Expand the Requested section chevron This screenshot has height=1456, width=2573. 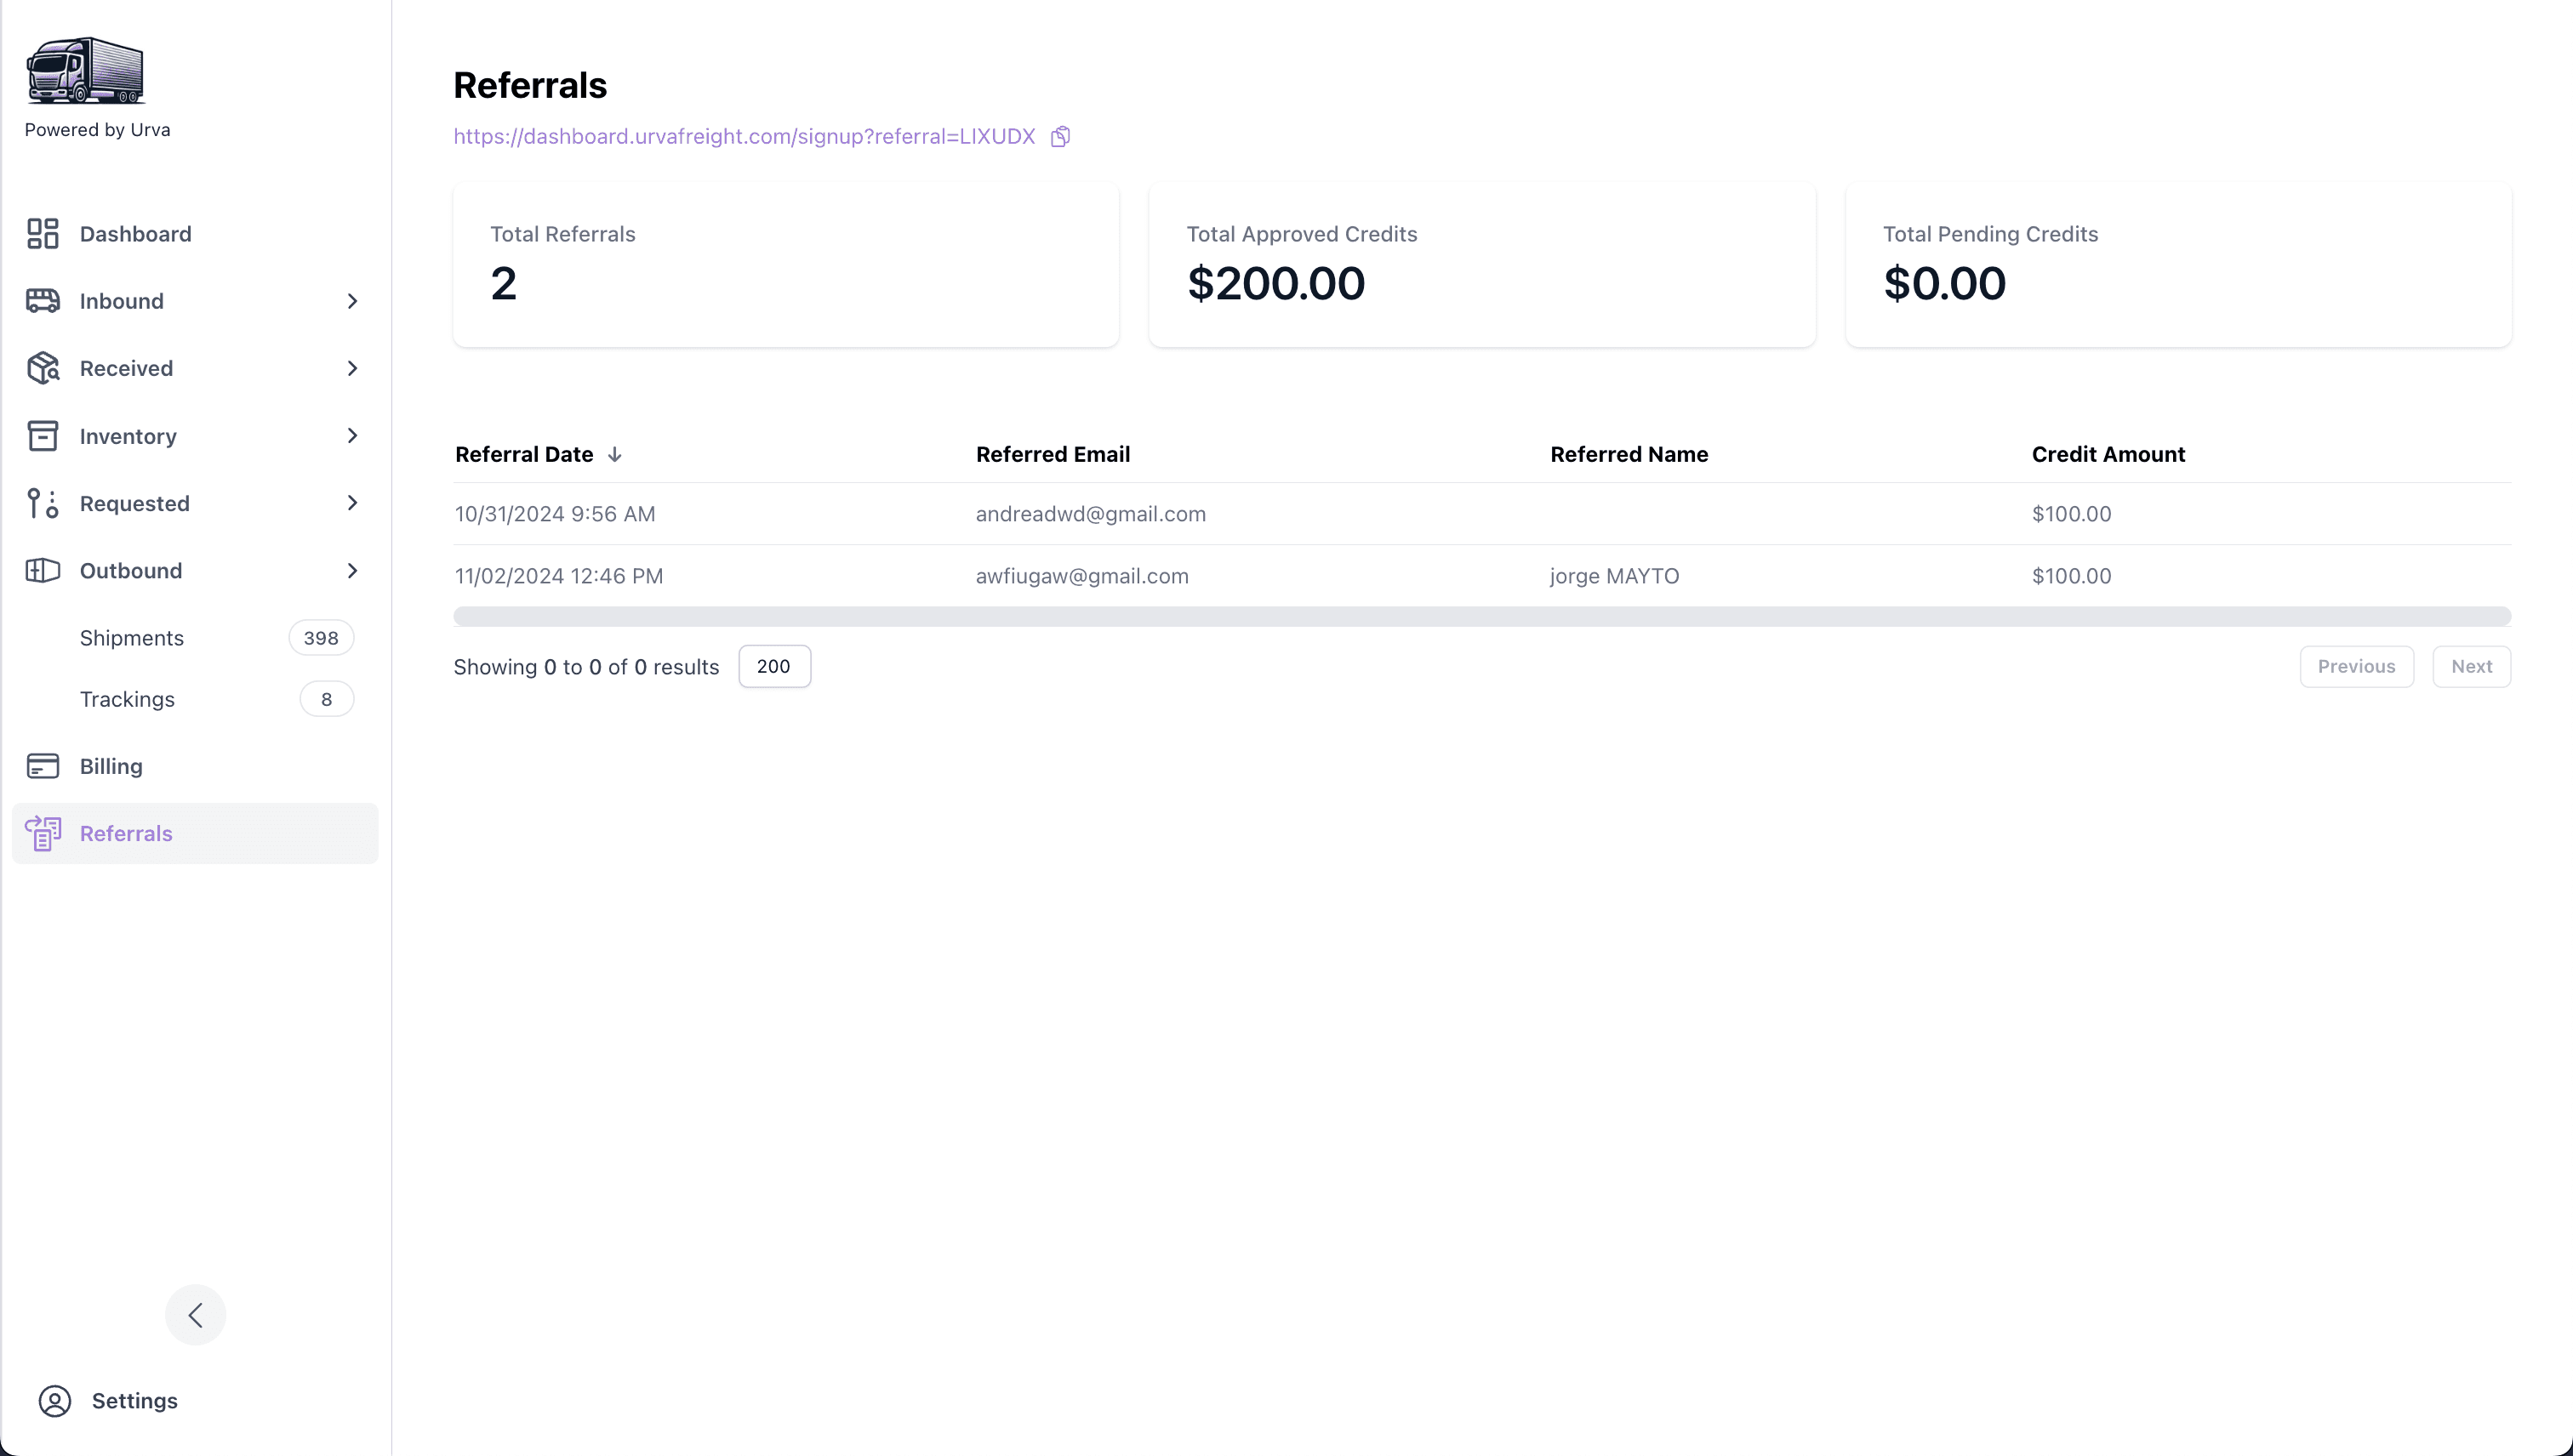[352, 503]
